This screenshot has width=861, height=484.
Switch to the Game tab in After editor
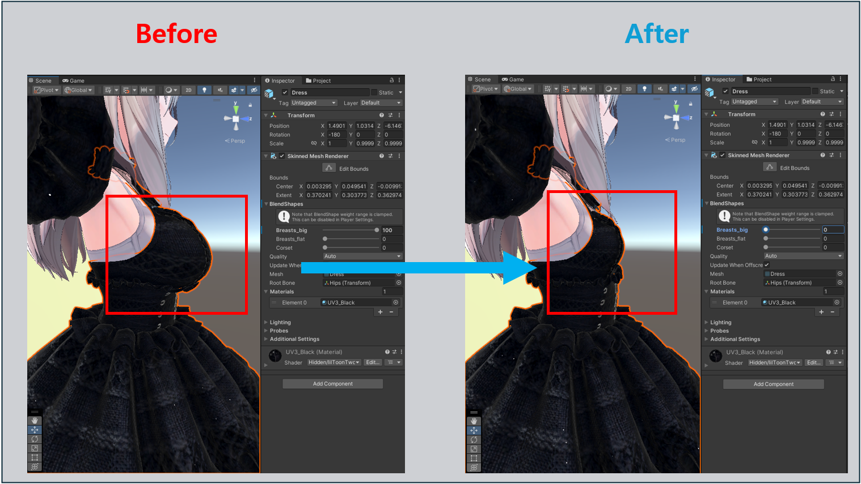click(x=513, y=79)
